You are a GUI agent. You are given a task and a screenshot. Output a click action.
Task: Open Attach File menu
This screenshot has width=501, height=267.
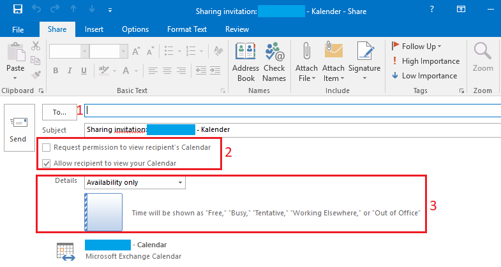[x=306, y=62]
